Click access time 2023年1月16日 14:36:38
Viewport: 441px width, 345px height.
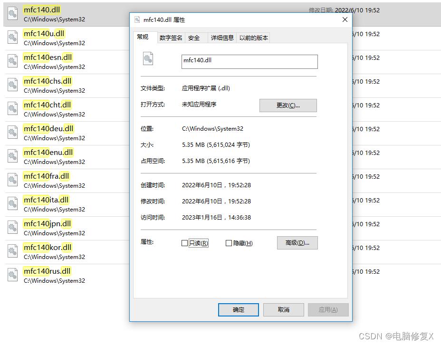pyautogui.click(x=217, y=218)
